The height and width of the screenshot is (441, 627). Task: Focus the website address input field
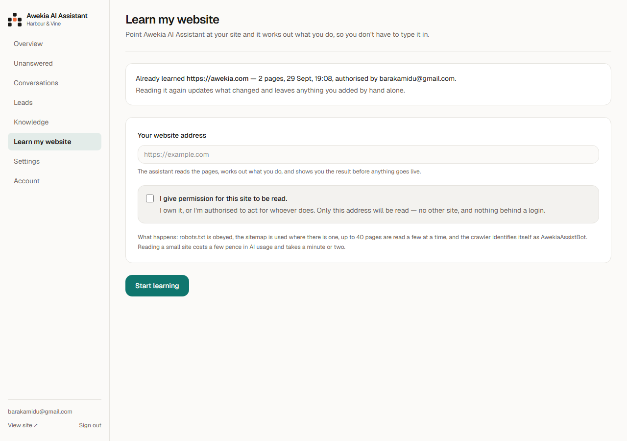(x=368, y=154)
